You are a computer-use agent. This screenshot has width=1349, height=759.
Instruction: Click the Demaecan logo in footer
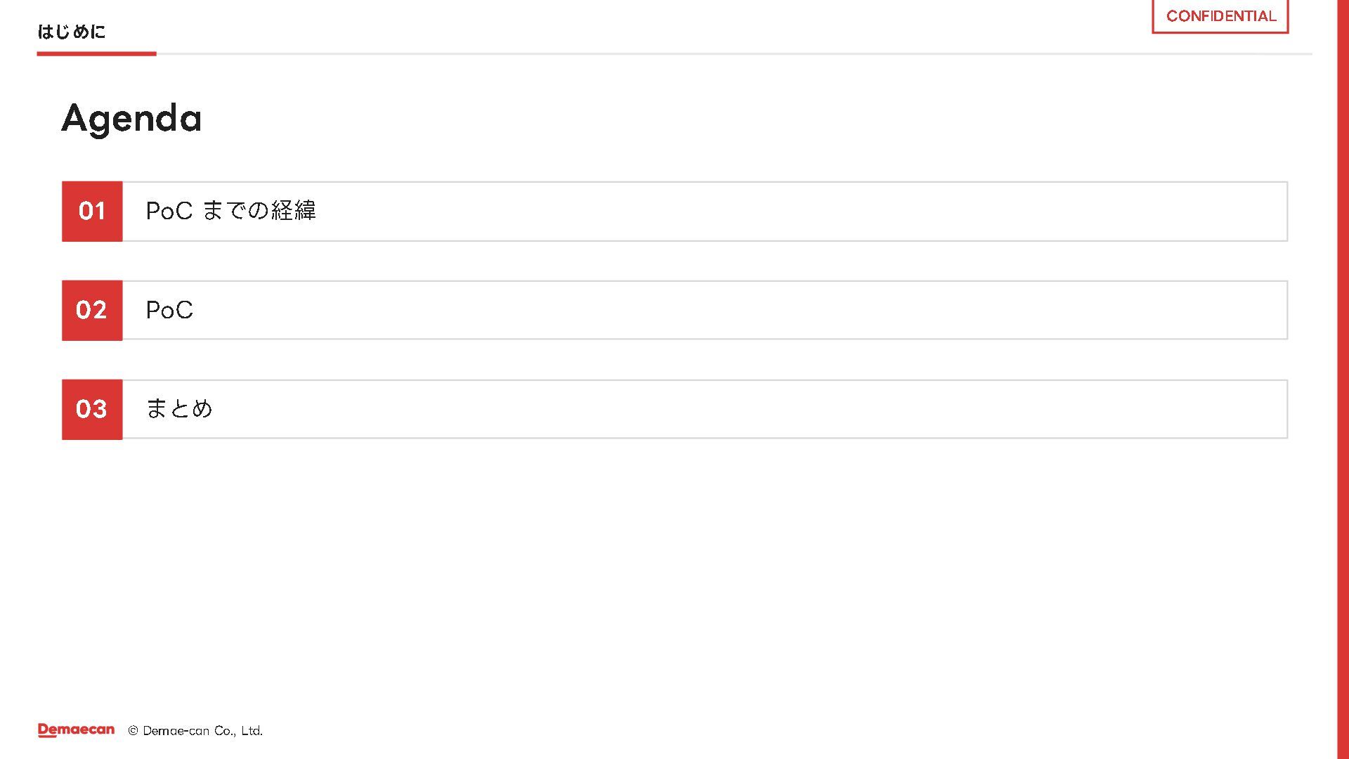pyautogui.click(x=76, y=730)
